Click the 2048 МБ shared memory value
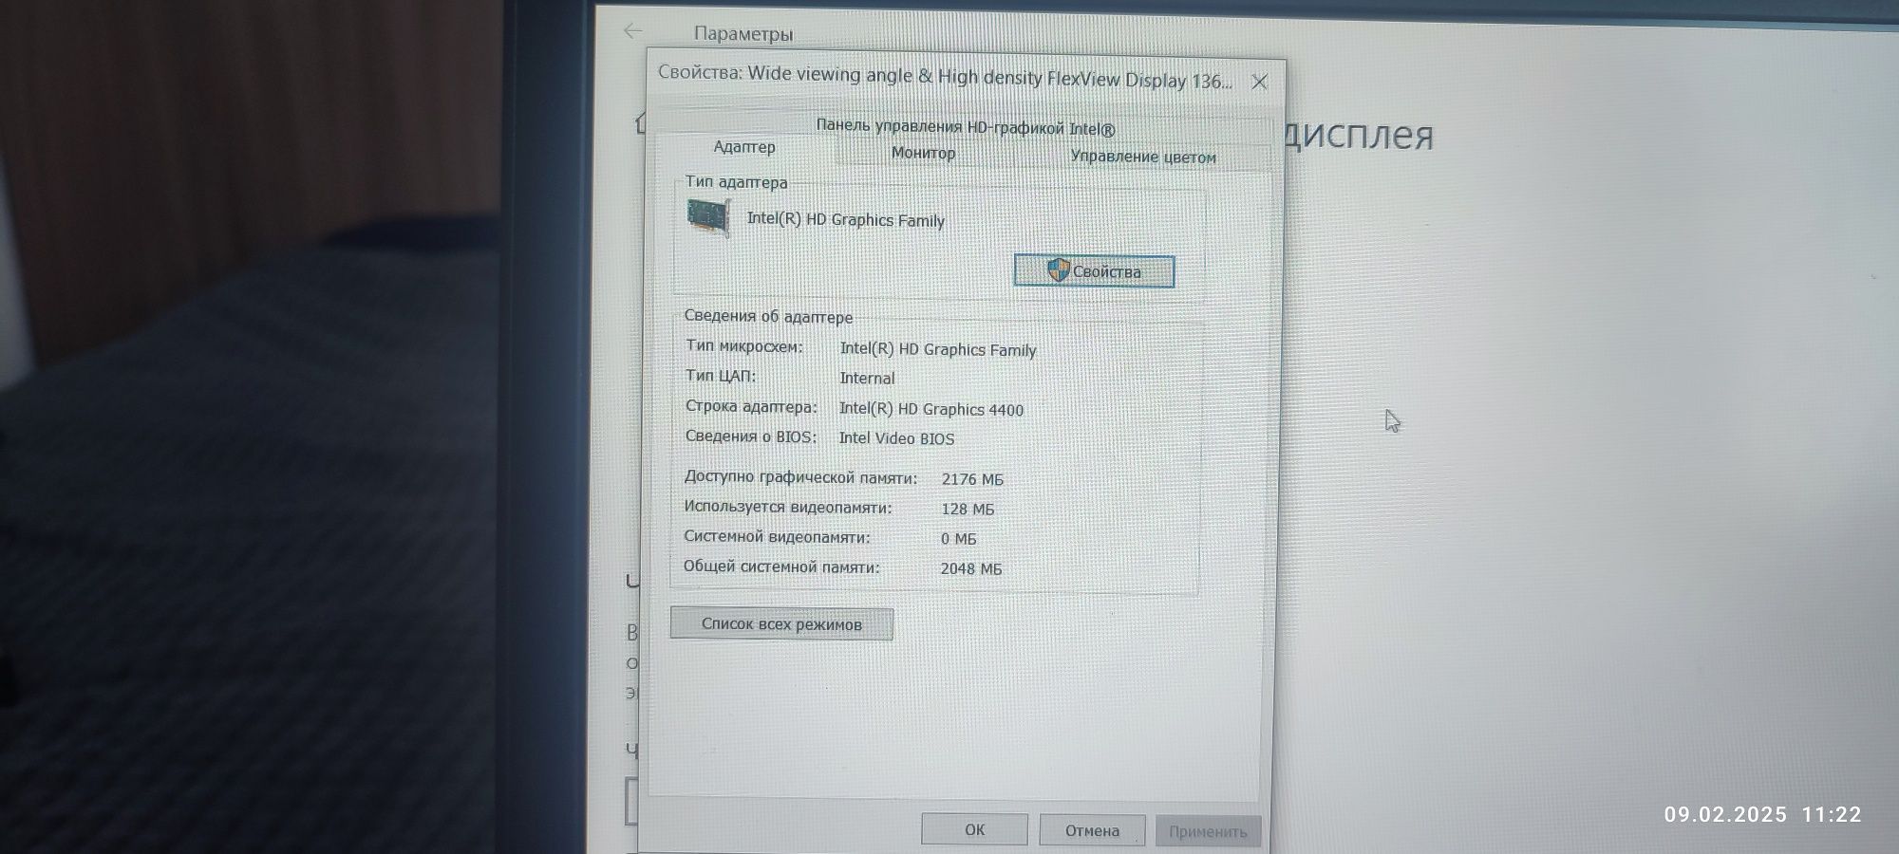1899x854 pixels. (x=971, y=568)
